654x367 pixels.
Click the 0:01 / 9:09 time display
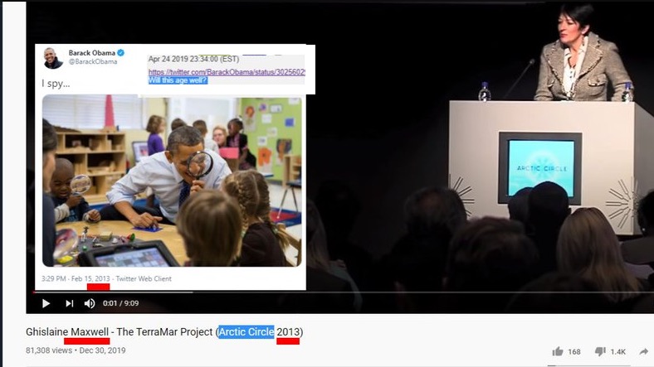click(x=121, y=303)
